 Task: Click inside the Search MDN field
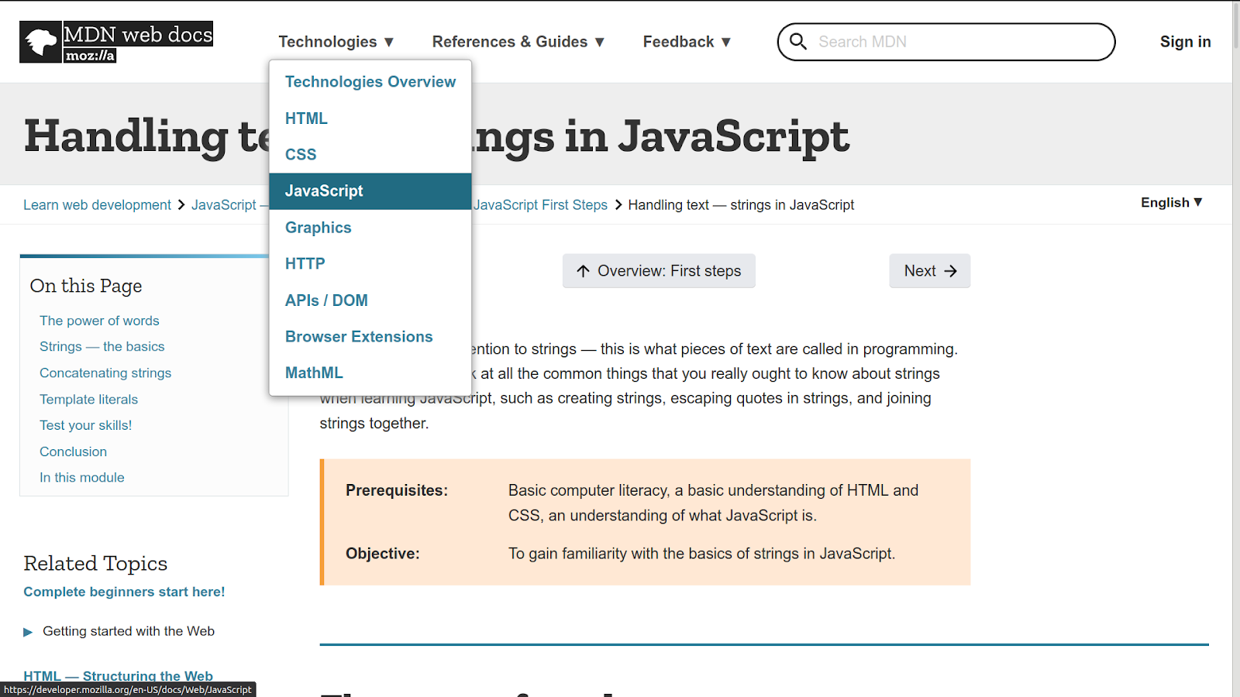pyautogui.click(x=930, y=42)
